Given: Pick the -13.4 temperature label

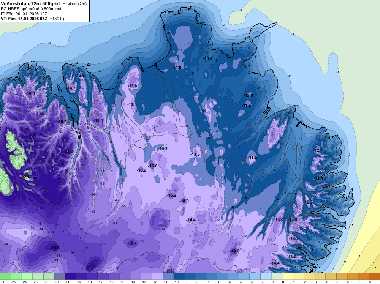Looking at the screenshot, I should pyautogui.click(x=132, y=104).
